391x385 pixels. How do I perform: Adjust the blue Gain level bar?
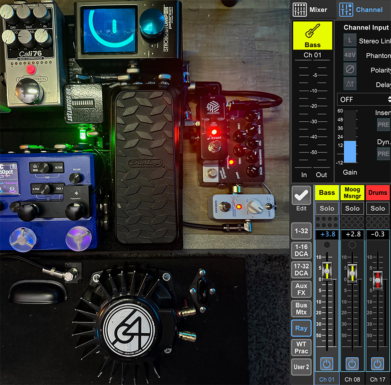point(350,152)
